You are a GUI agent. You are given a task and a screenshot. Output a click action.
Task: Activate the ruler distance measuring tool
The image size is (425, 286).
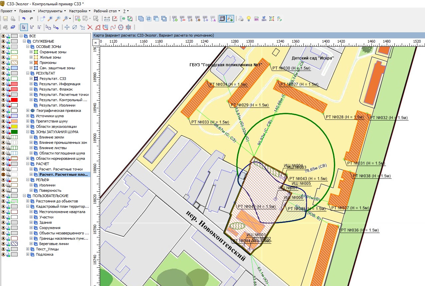click(x=107, y=19)
